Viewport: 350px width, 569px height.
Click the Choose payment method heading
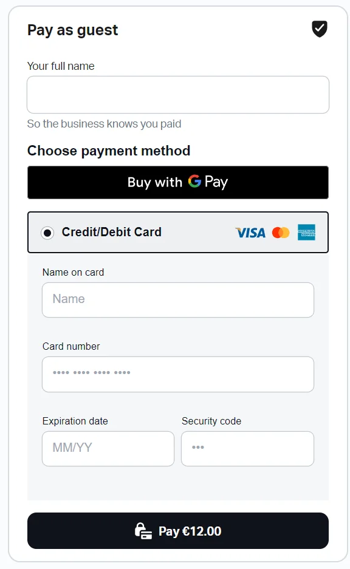(109, 151)
